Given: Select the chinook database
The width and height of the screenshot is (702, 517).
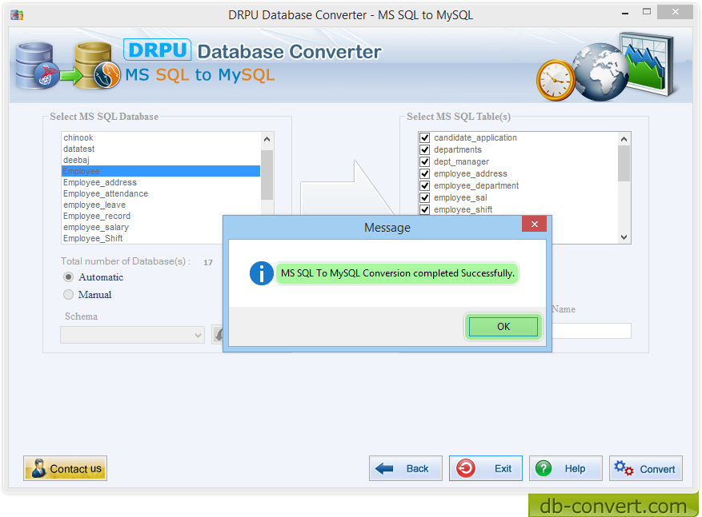Looking at the screenshot, I should click(161, 137).
